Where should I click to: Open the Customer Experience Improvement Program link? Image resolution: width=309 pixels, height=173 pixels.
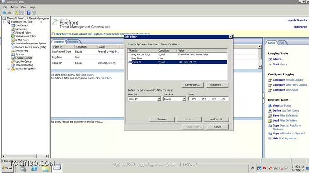pyautogui.click(x=103, y=34)
